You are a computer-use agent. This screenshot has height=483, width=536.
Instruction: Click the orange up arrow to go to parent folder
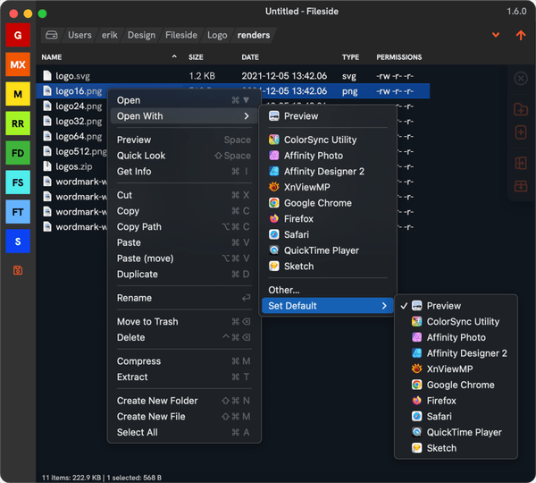pyautogui.click(x=521, y=35)
